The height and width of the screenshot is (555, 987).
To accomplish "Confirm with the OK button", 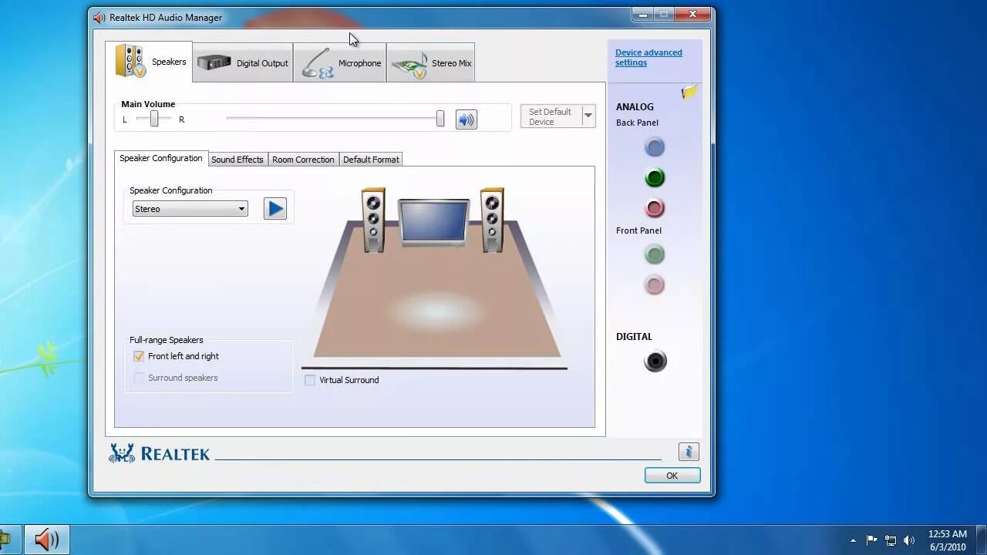I will (x=672, y=476).
